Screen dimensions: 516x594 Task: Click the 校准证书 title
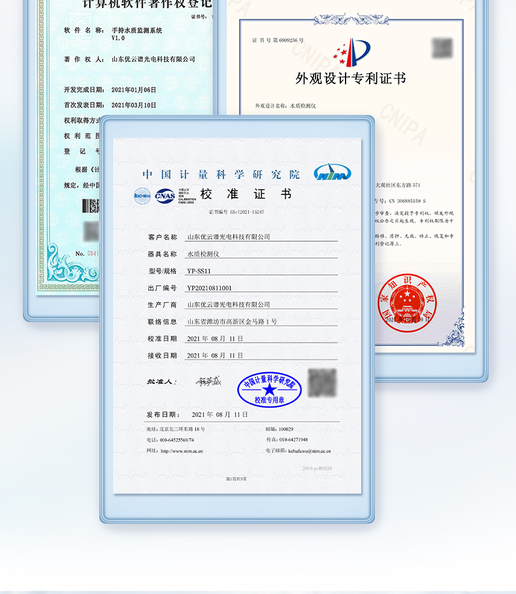pos(246,195)
